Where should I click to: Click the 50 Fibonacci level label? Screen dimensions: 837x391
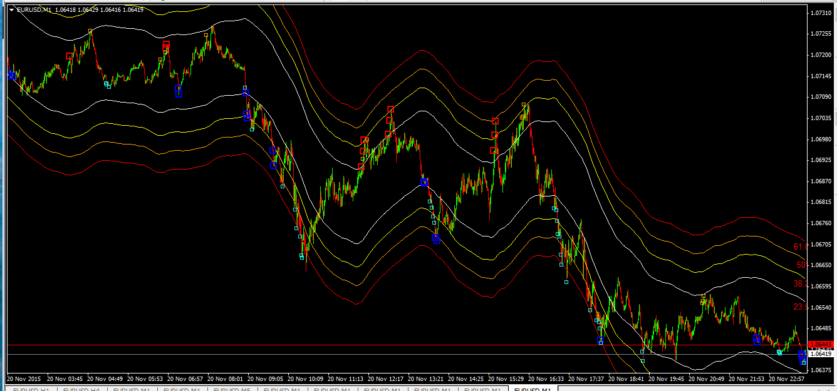(801, 265)
